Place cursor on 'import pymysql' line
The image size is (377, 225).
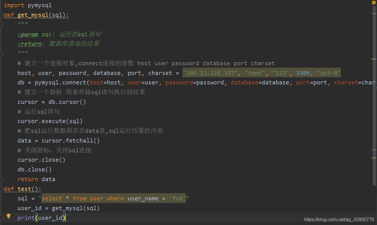click(x=28, y=5)
